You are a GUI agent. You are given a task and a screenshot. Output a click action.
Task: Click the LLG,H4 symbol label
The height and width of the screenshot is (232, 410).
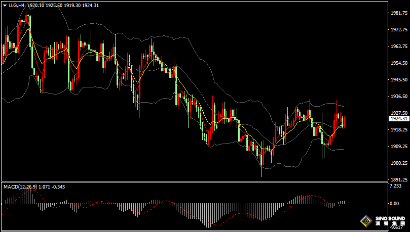click(x=16, y=5)
